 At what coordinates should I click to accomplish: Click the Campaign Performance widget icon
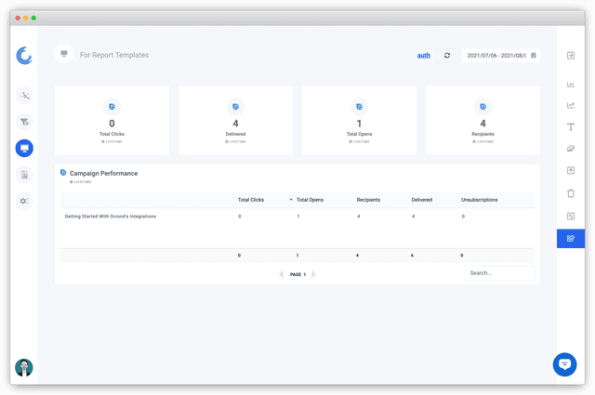point(63,173)
